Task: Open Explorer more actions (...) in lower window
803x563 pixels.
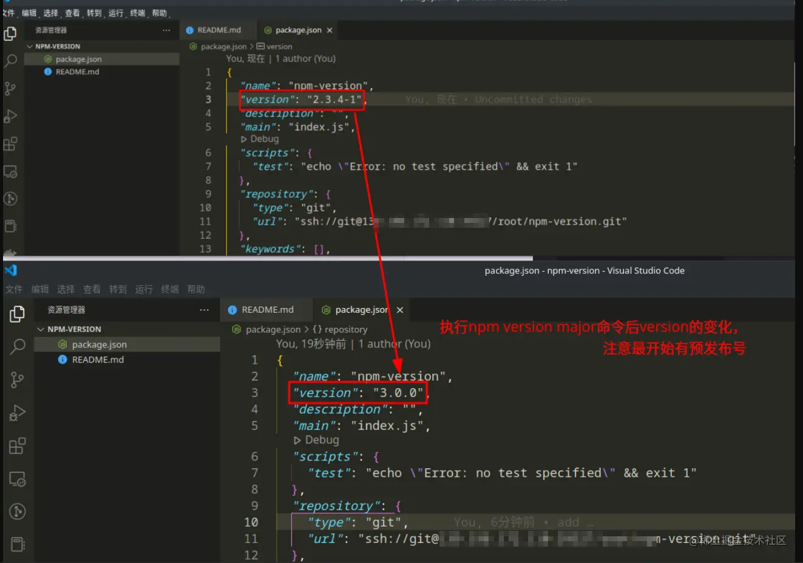Action: (204, 310)
